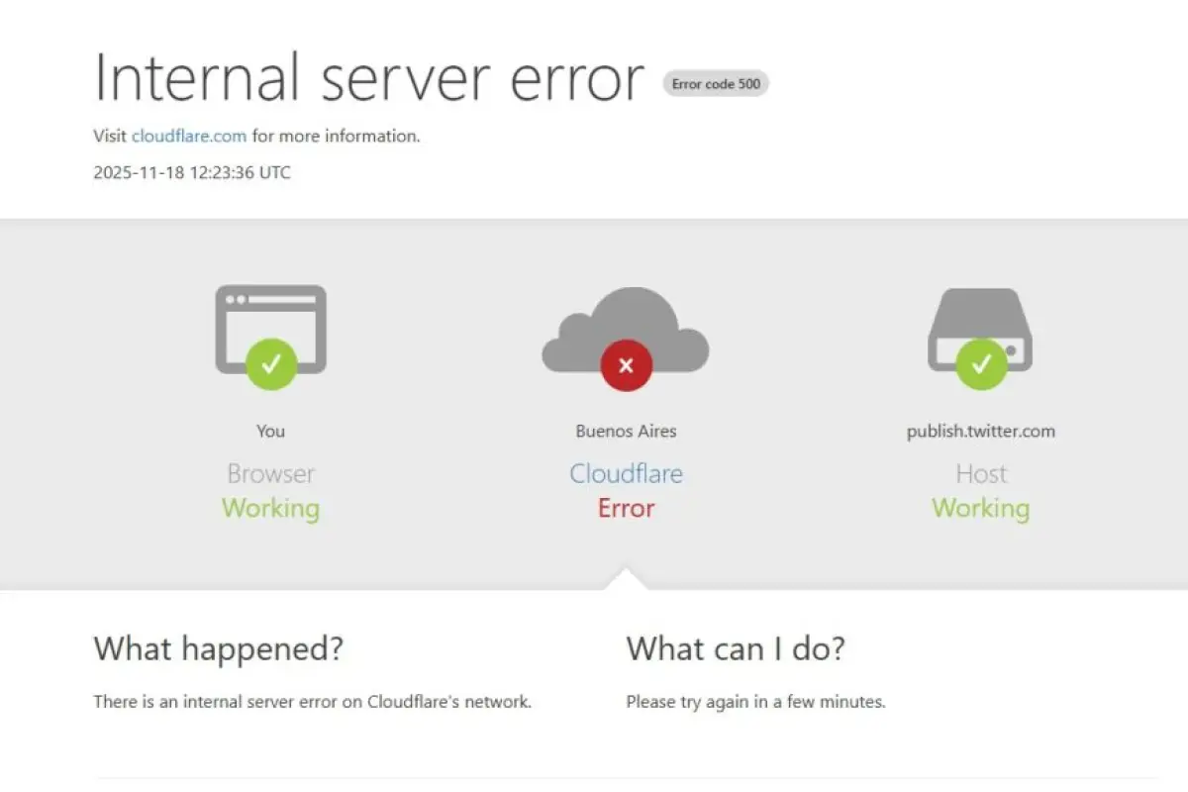The width and height of the screenshot is (1188, 792).
Task: Click the green checkmark on the host icon
Action: (x=980, y=364)
